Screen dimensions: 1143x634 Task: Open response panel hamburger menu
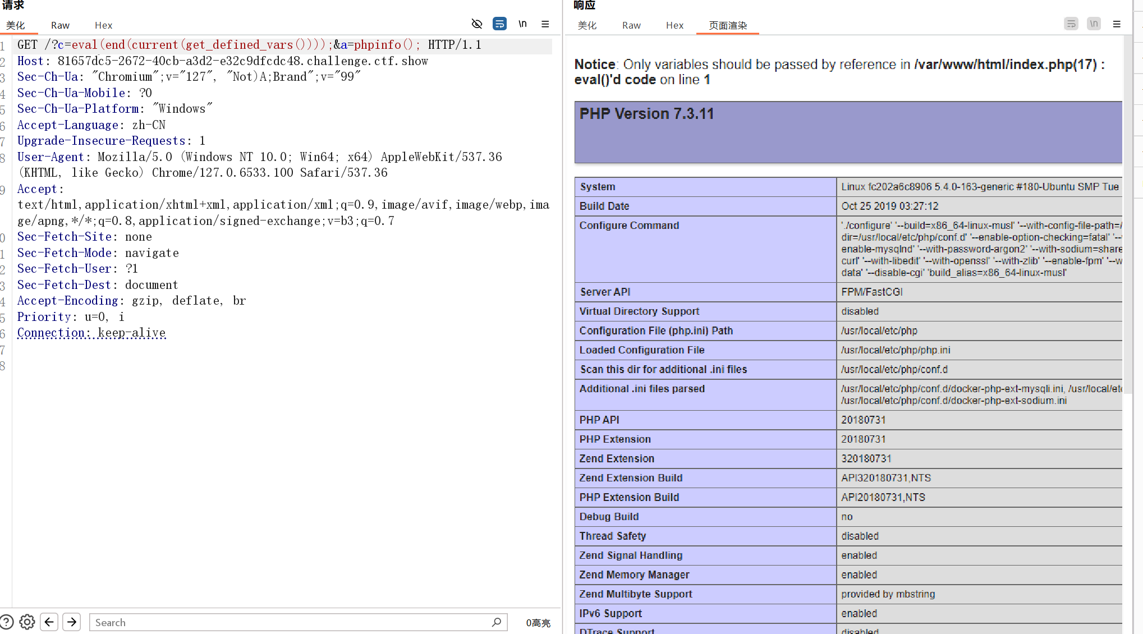pyautogui.click(x=1117, y=24)
